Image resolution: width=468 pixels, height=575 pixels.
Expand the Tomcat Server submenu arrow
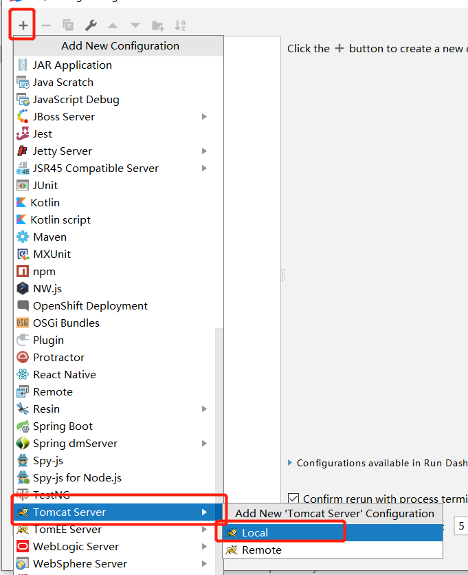pyautogui.click(x=204, y=512)
